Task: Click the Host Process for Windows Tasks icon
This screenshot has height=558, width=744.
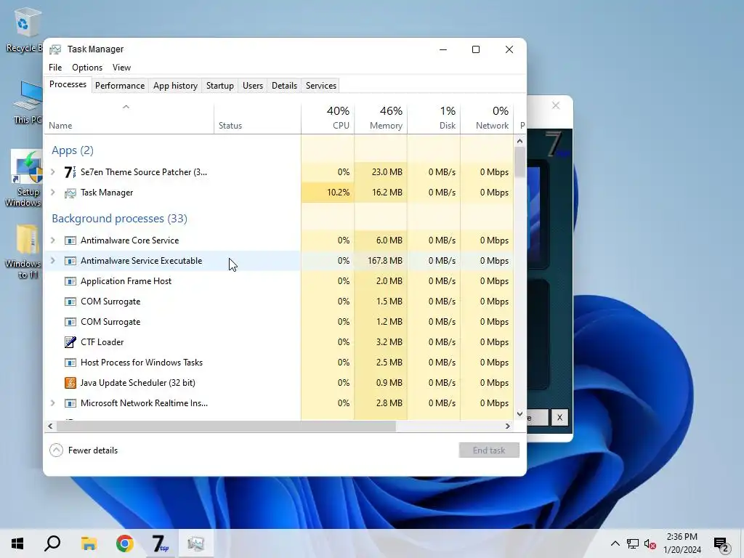Action: pyautogui.click(x=70, y=363)
